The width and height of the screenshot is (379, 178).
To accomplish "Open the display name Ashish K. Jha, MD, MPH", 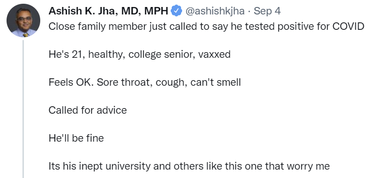I will coord(108,11).
